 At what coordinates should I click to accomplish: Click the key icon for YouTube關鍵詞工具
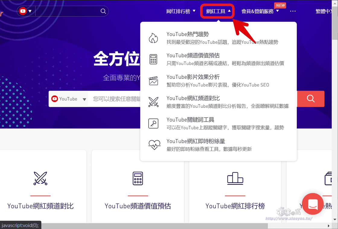153,123
